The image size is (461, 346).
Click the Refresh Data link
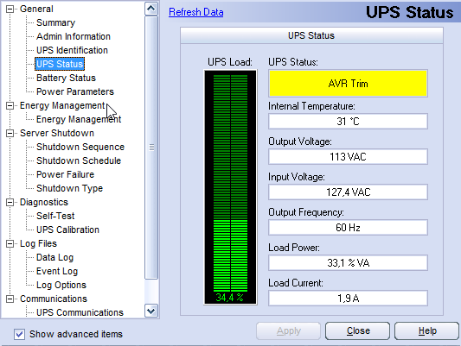coord(195,12)
